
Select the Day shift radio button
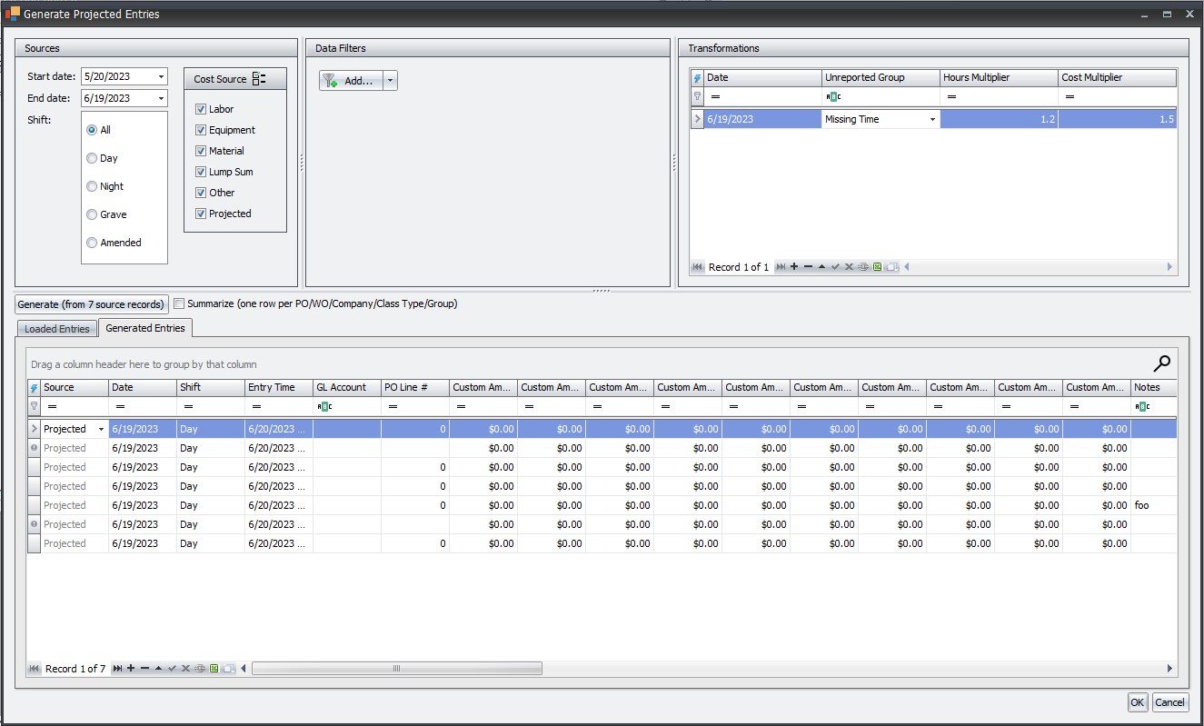pyautogui.click(x=91, y=158)
